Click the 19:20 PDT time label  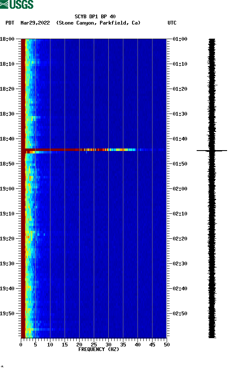[x=7, y=239]
